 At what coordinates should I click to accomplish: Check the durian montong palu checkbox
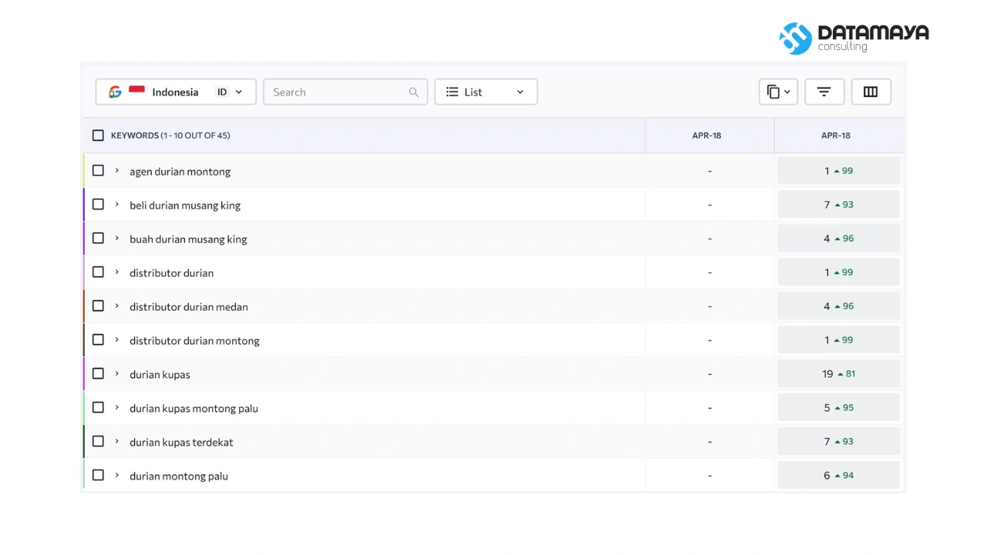point(98,476)
